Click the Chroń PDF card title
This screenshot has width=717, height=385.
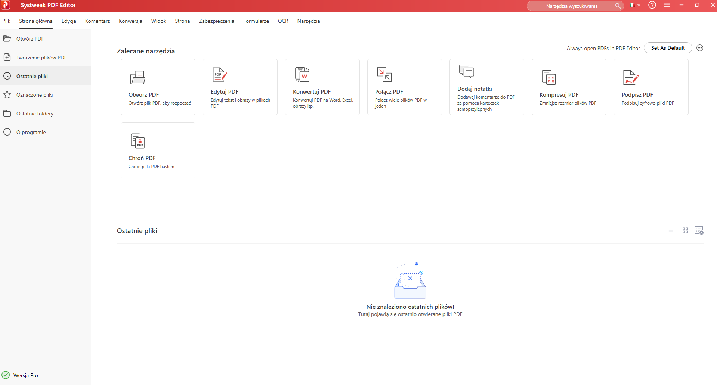(142, 158)
